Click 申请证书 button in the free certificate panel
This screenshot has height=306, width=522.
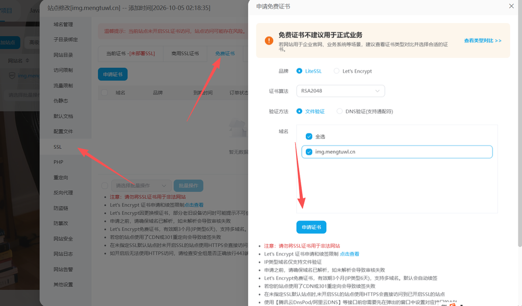click(311, 227)
